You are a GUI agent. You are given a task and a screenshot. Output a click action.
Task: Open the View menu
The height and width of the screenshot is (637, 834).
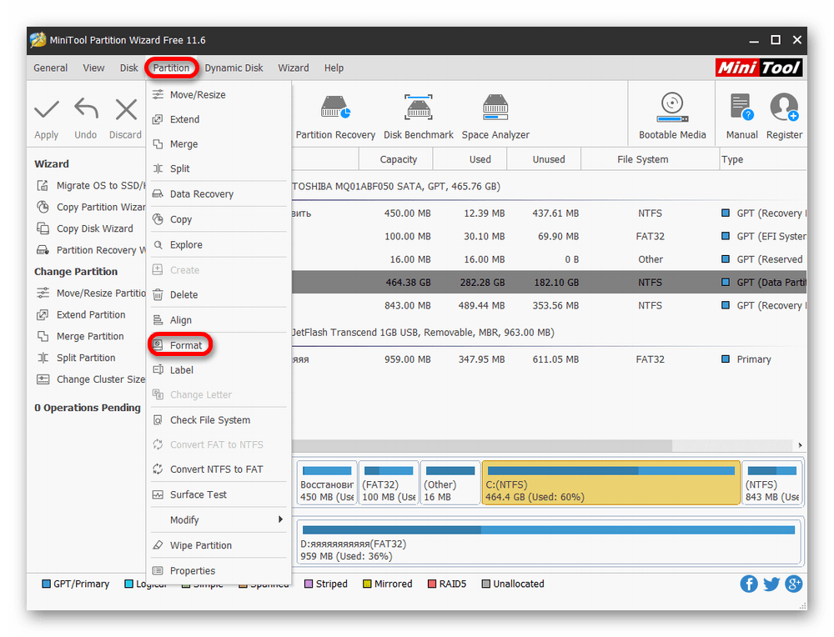93,68
